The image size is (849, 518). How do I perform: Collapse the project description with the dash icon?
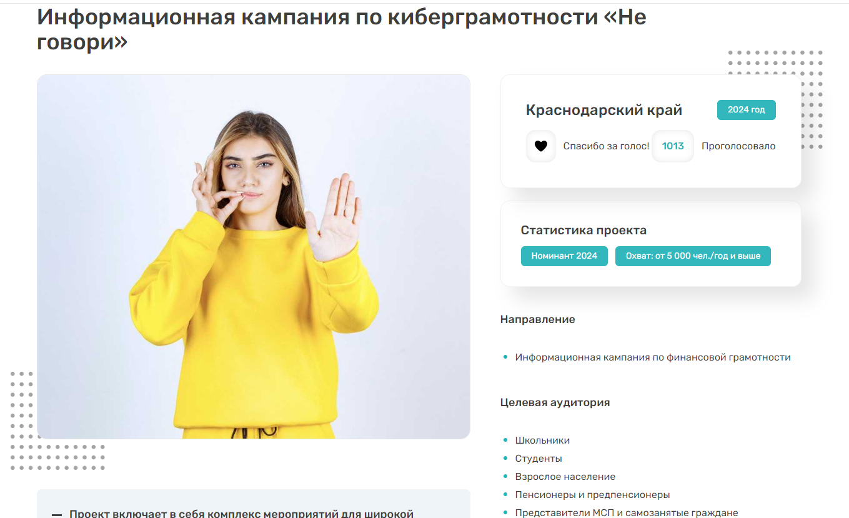pos(57,515)
